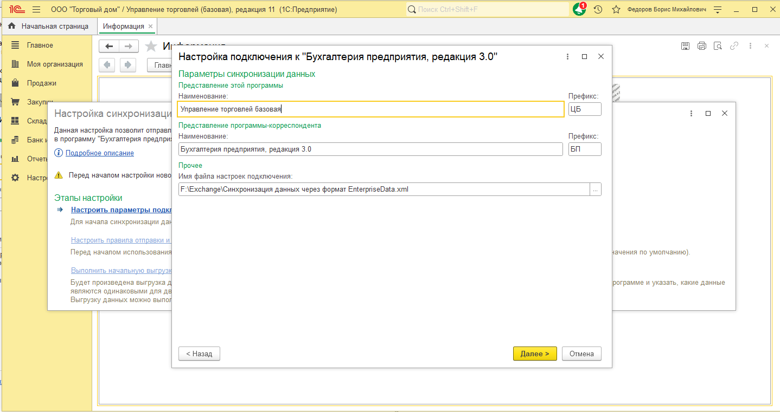
Task: Click the global search field
Action: point(487,10)
